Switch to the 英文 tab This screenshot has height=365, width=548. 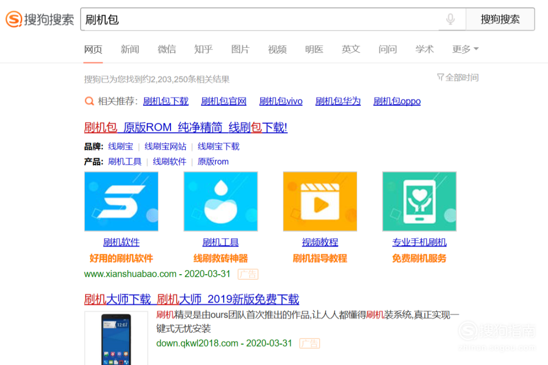pyautogui.click(x=351, y=49)
